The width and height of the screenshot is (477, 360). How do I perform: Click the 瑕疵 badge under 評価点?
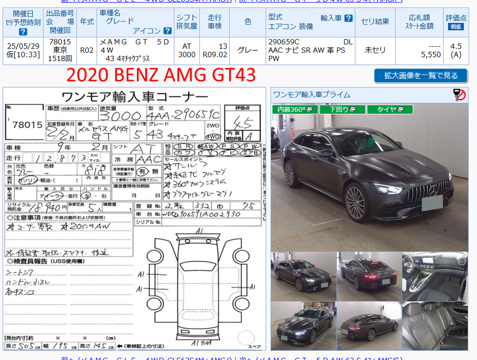pos(456,27)
